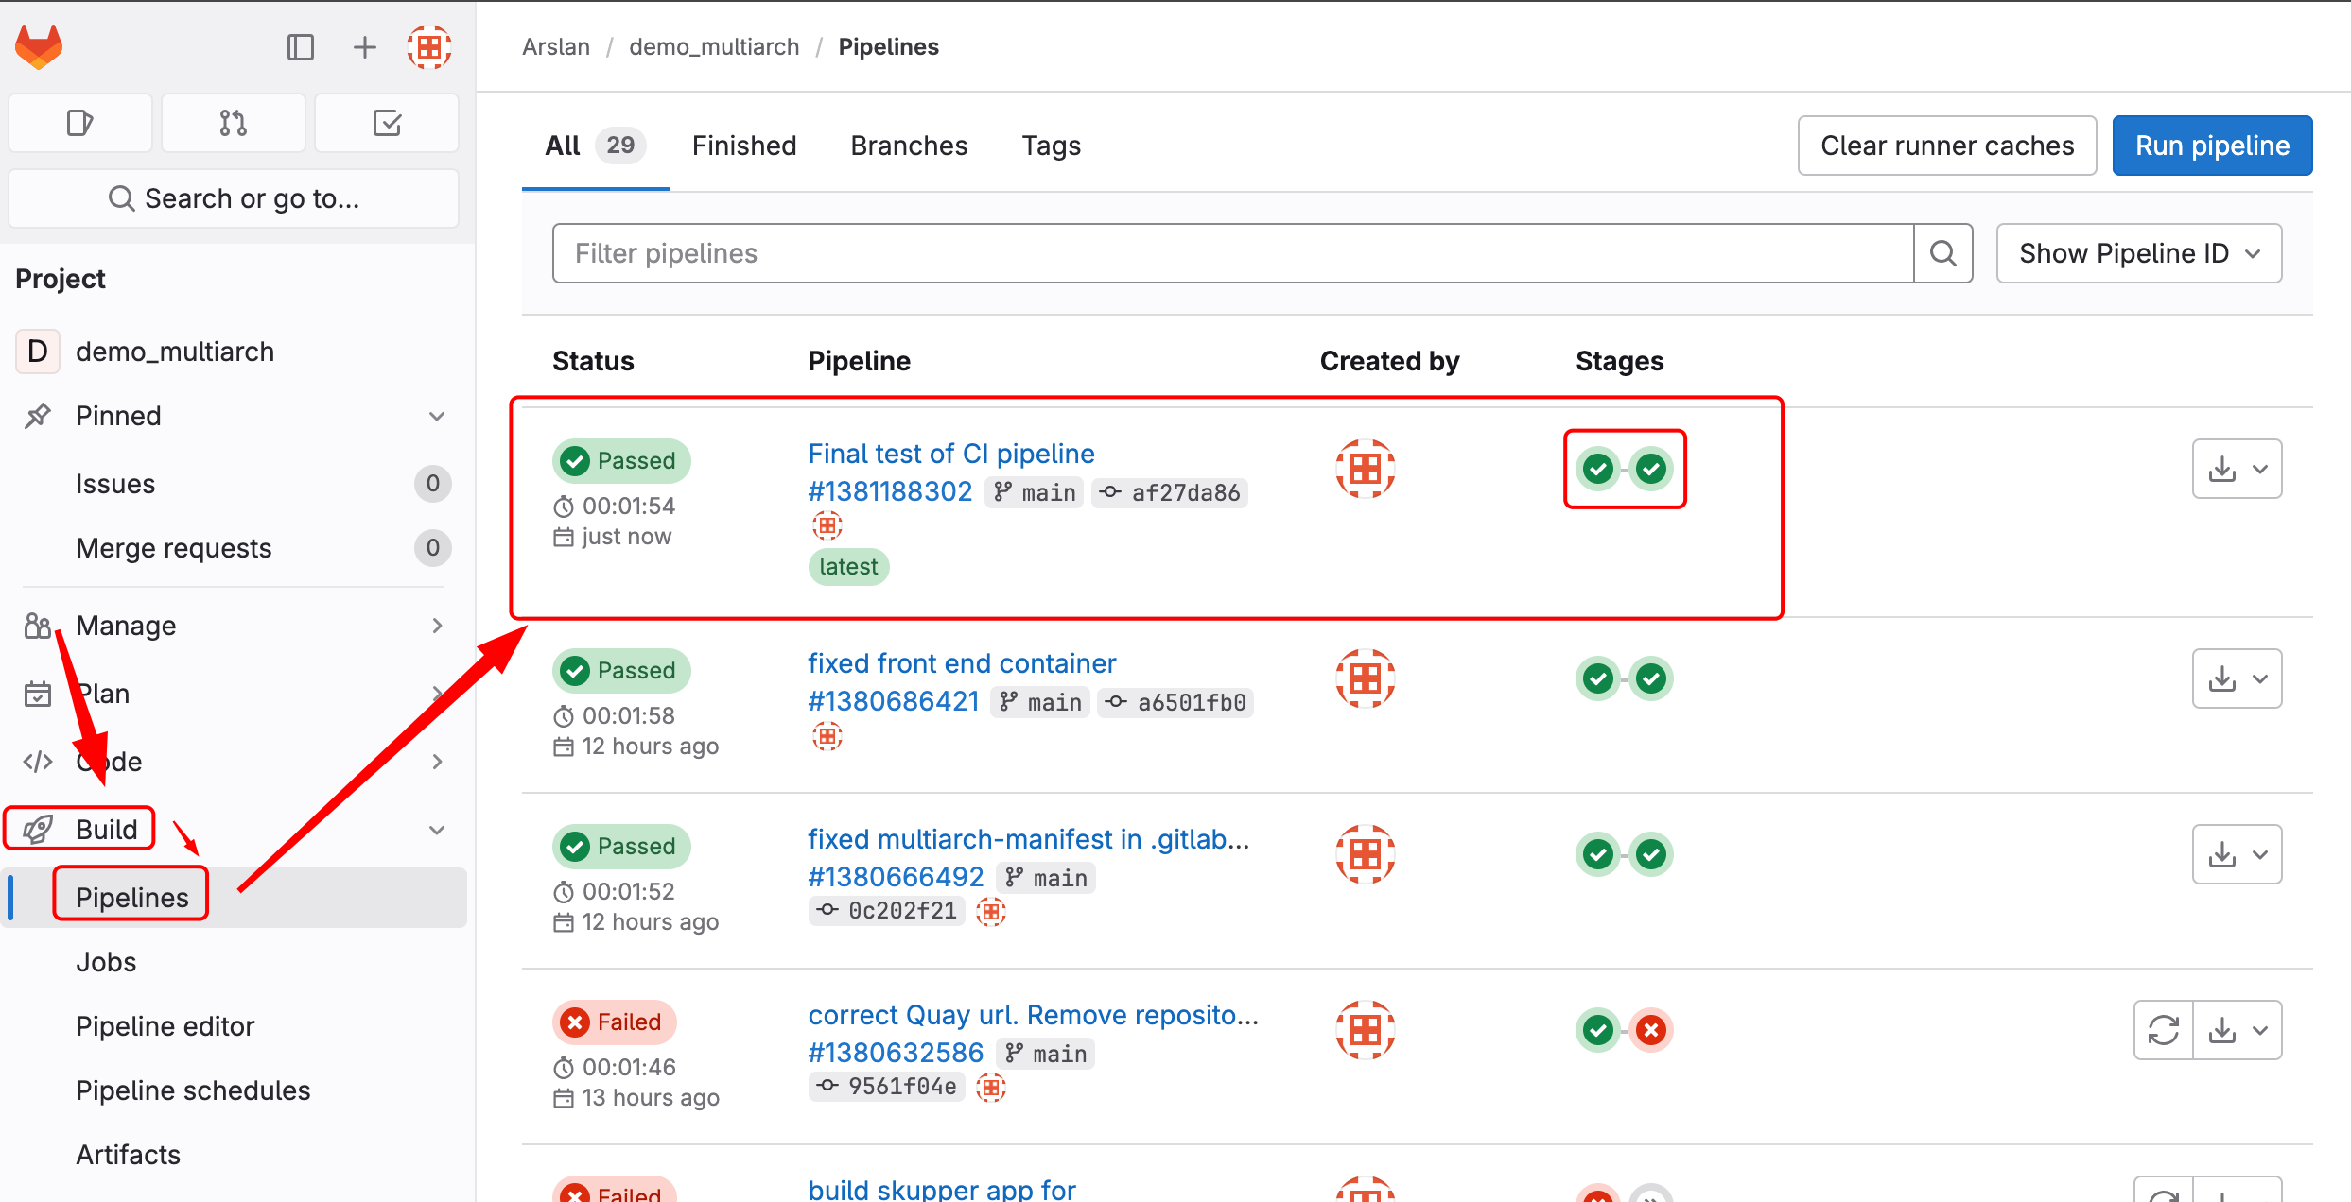Open creator avatar for fixed front end container
This screenshot has width=2351, height=1202.
coord(1366,678)
